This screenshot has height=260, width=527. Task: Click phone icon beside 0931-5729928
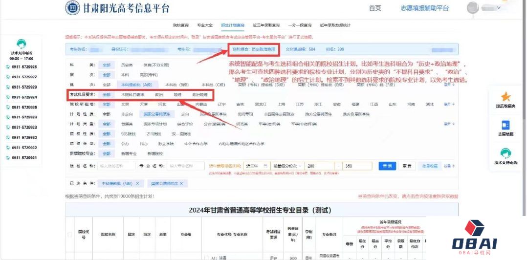(x=8, y=117)
